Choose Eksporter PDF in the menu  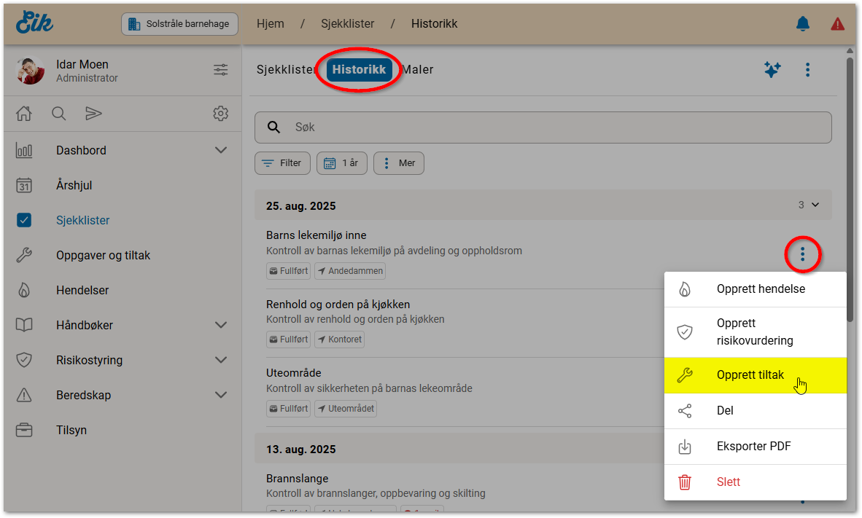755,447
